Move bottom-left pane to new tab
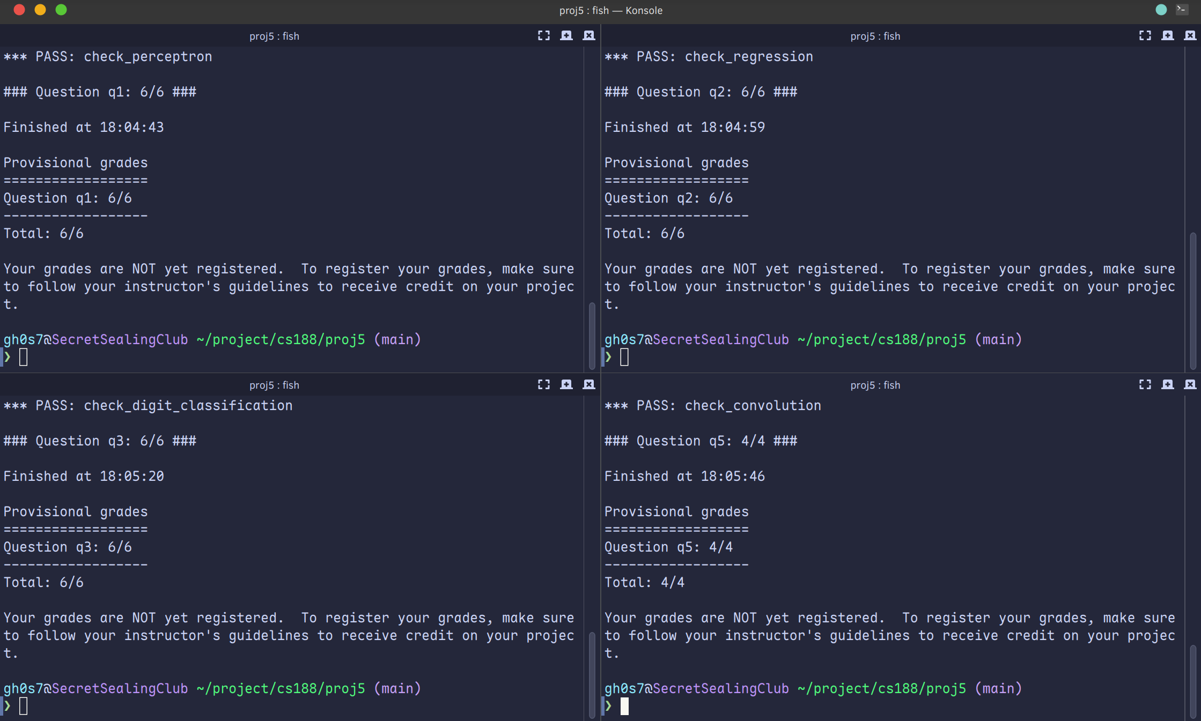Screen dimensions: 1201x721 566,384
